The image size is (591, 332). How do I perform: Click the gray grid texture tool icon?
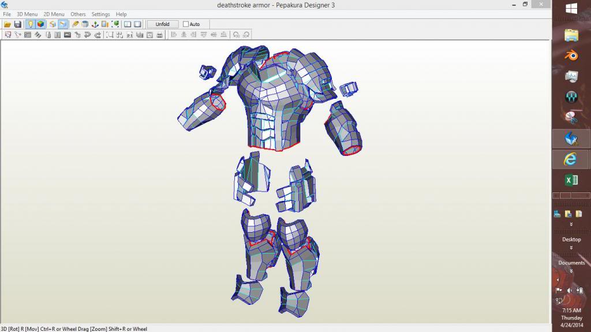[x=28, y=35]
